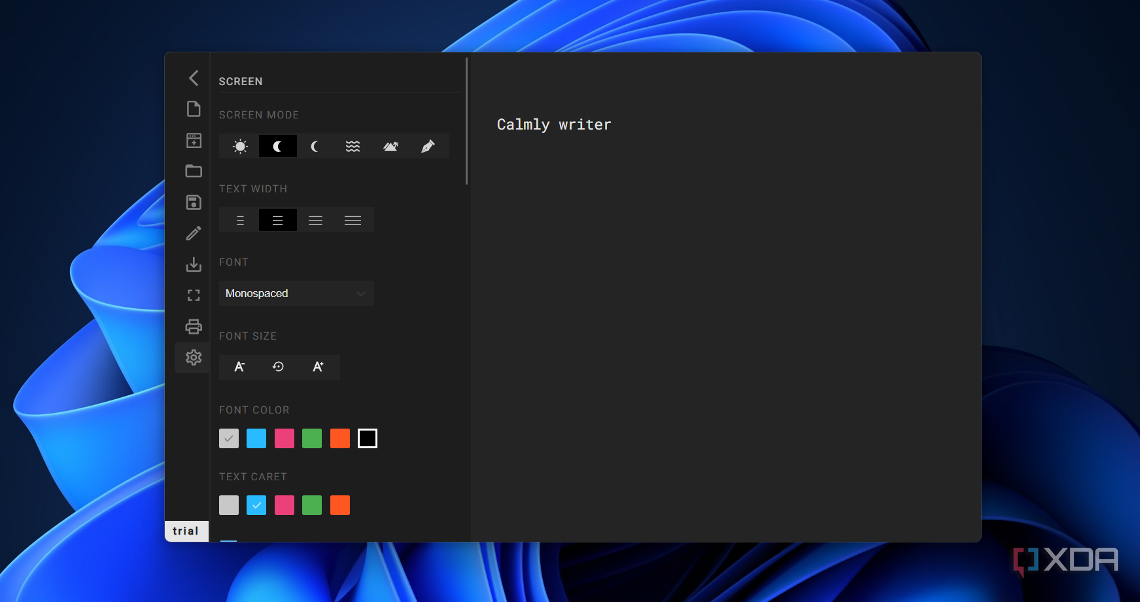
Task: Export document with download icon
Action: pos(194,264)
